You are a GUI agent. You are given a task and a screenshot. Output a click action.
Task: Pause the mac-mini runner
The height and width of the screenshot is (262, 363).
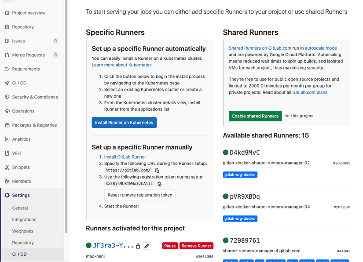[x=170, y=246]
